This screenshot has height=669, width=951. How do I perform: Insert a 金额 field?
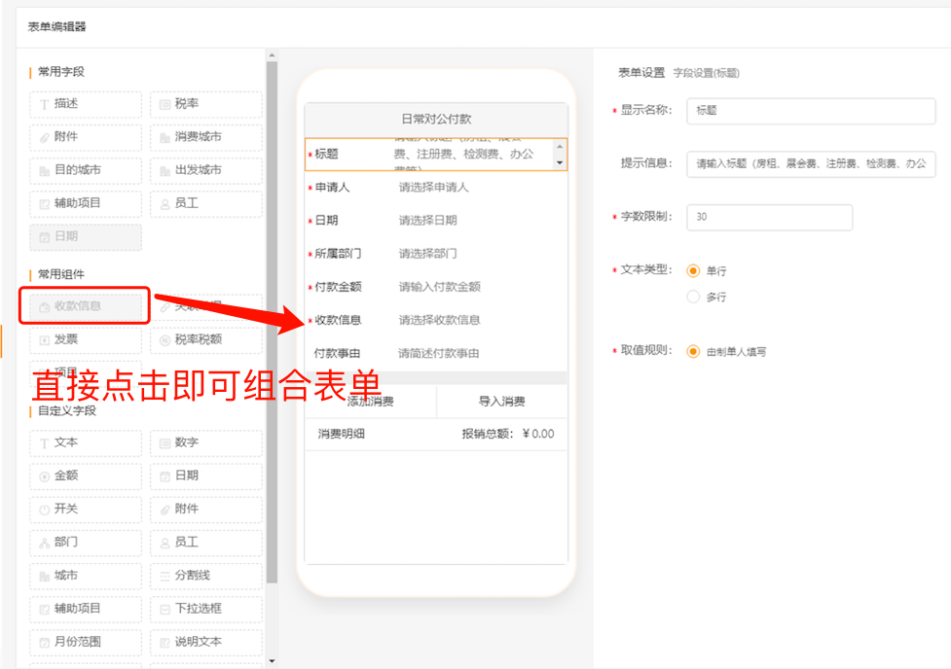(x=85, y=475)
